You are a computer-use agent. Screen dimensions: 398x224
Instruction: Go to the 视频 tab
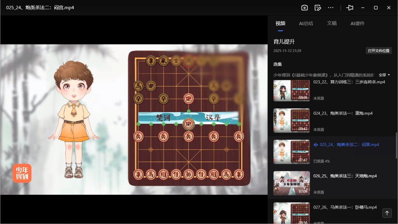(x=280, y=23)
